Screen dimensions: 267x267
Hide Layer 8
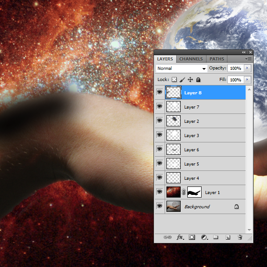click(159, 92)
